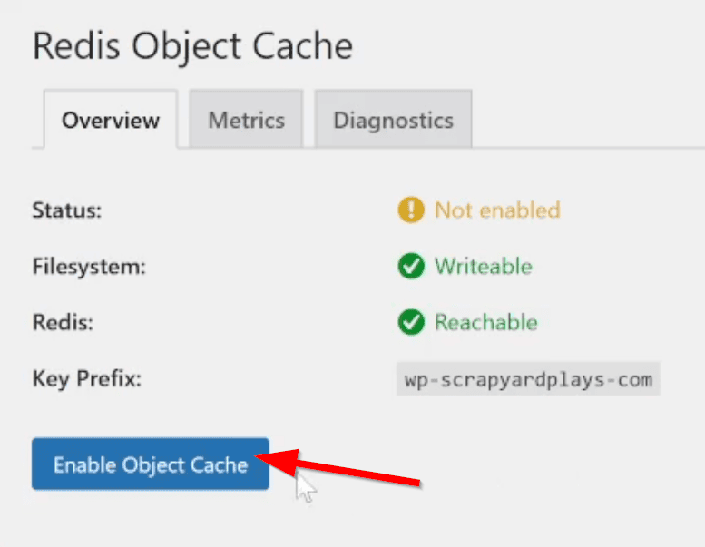Click the orange warning icon beside Not enabled
Viewport: 705px width, 547px height.
(411, 210)
